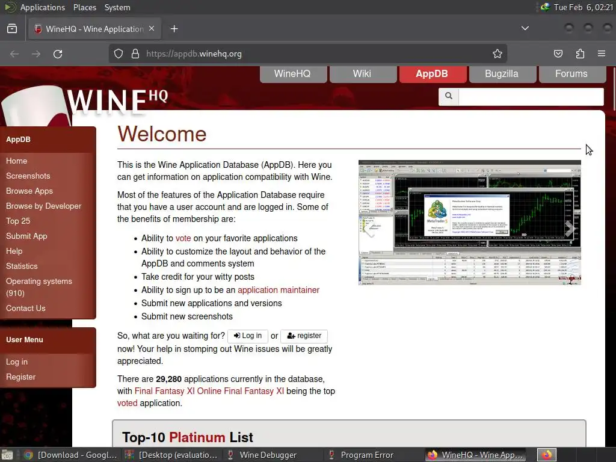Open Operating systems (910) link
Viewport: 616px width, 462px height.
[x=39, y=287]
